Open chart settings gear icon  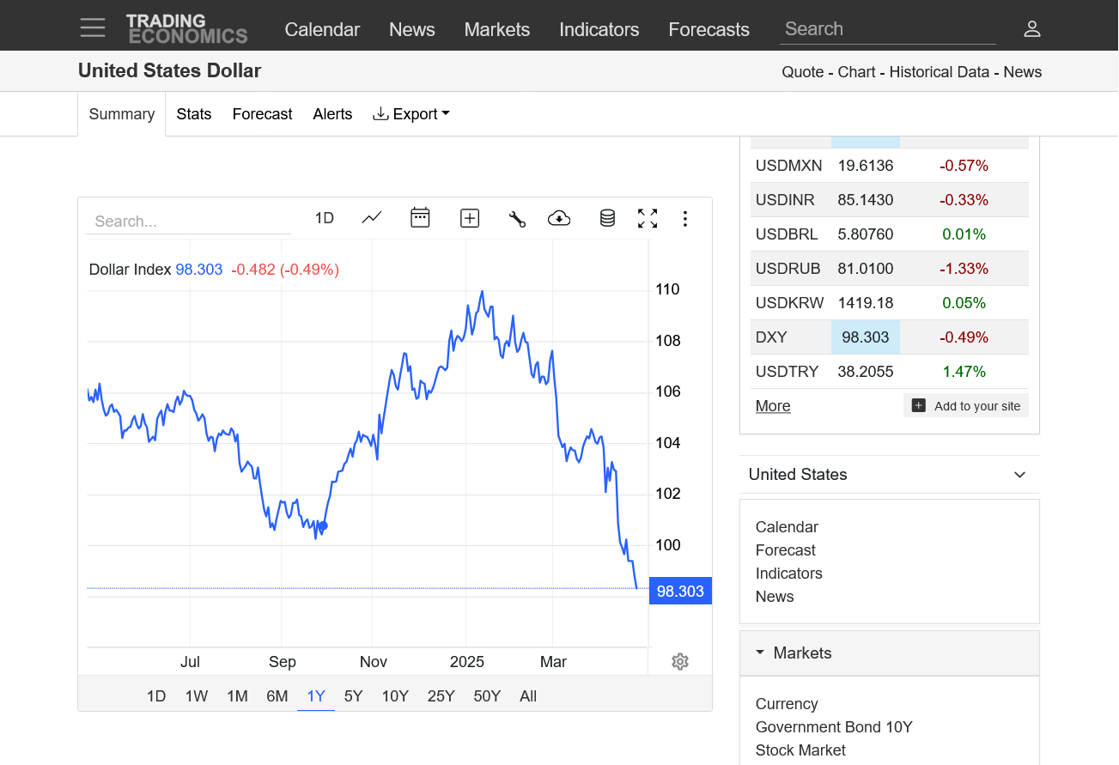click(x=680, y=661)
